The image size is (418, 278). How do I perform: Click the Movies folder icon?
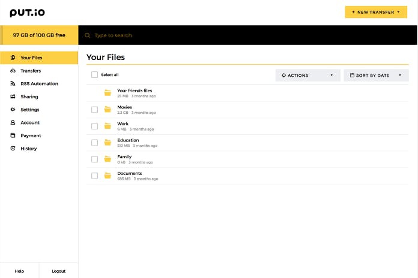108,109
